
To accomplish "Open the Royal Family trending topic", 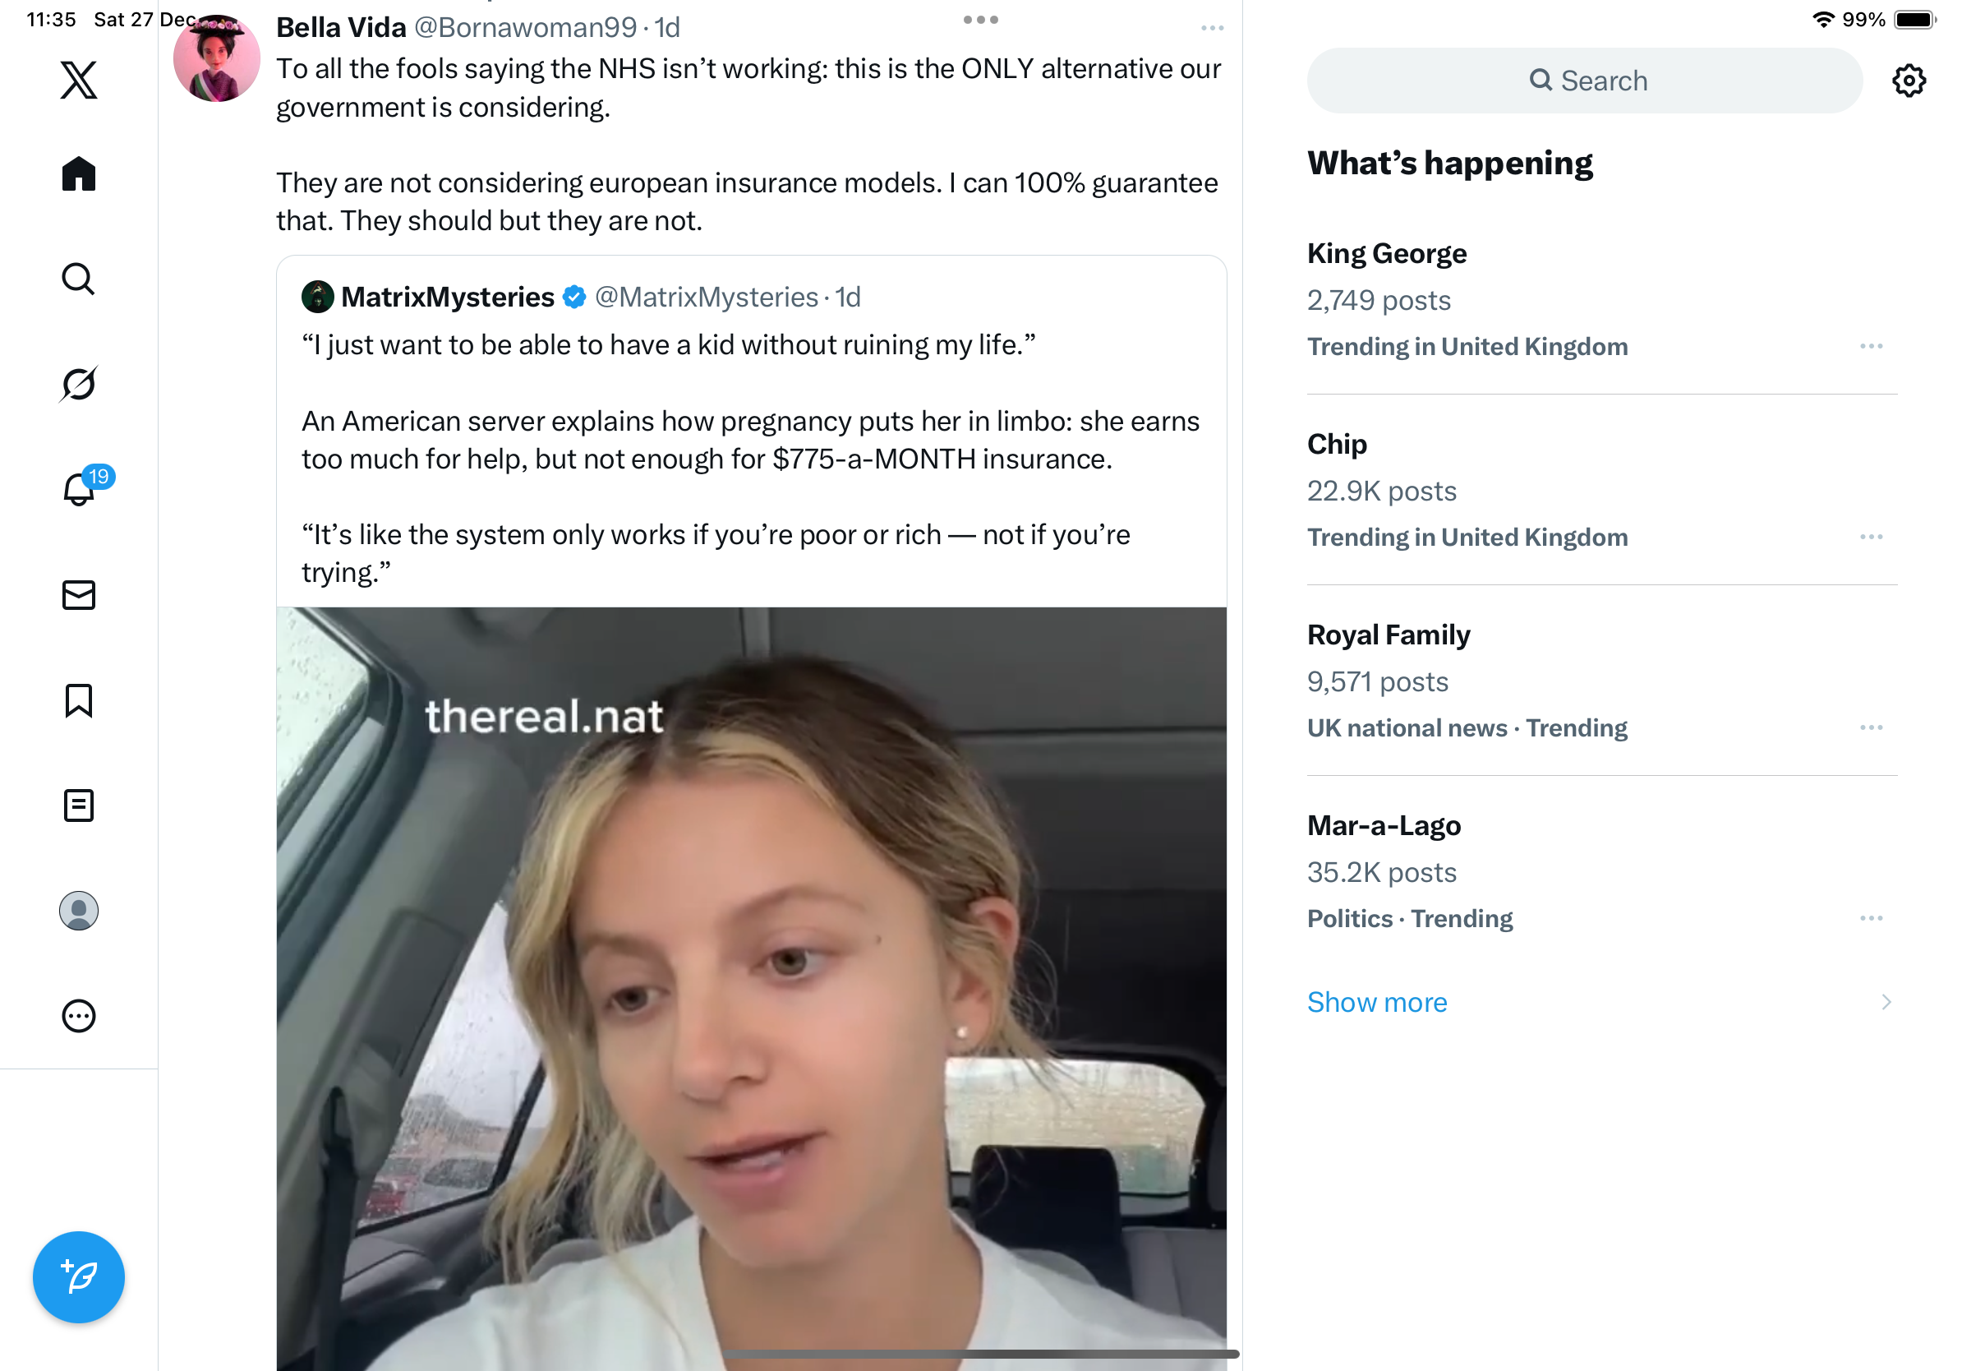I will tap(1389, 635).
